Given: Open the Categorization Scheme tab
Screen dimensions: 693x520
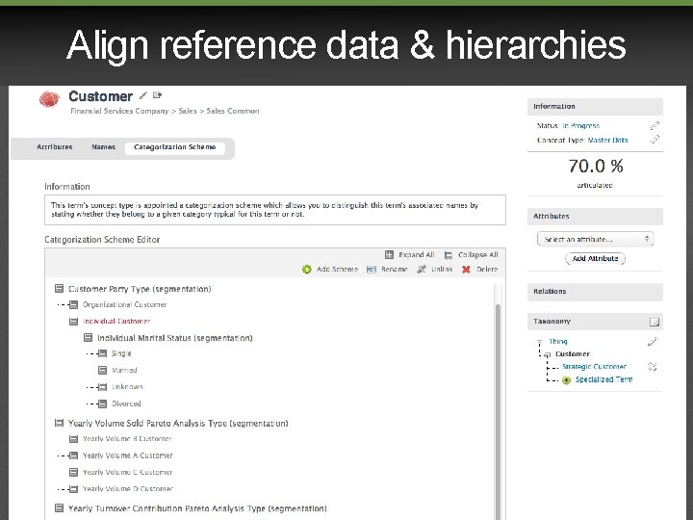Looking at the screenshot, I should 174,147.
